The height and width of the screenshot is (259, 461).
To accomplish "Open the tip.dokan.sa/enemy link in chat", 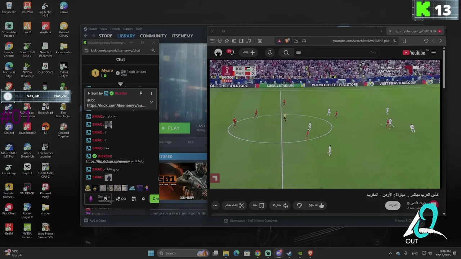I will (x=108, y=162).
